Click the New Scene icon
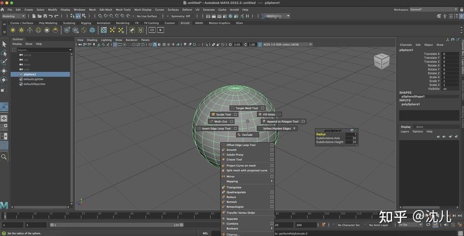 coord(34,16)
